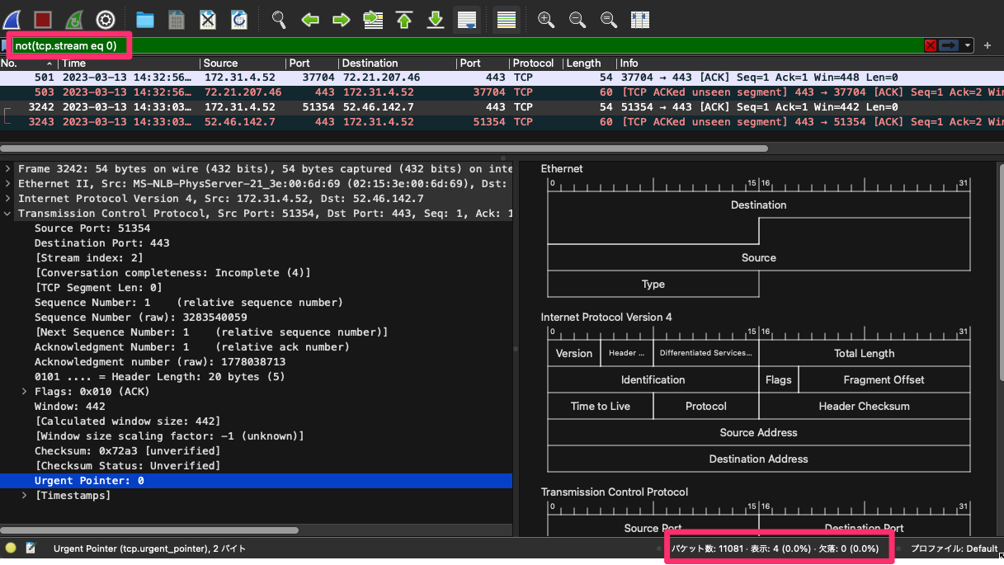
Task: Open the filter history dropdown arrow
Action: pos(967,45)
